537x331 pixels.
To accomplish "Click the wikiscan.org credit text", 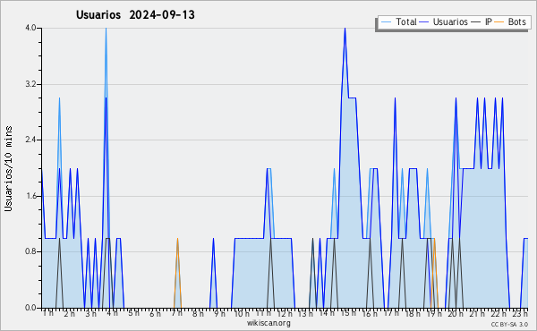I will (268, 323).
